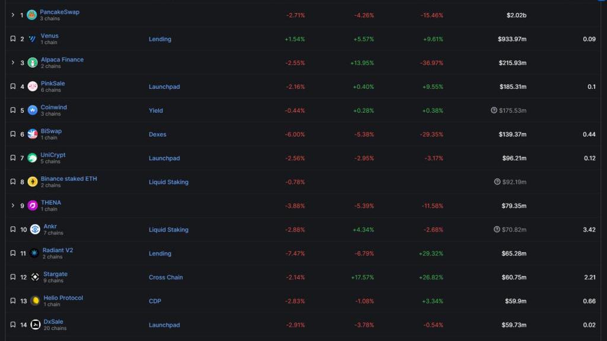Click the question mark icon beside $175.53m

click(x=494, y=110)
